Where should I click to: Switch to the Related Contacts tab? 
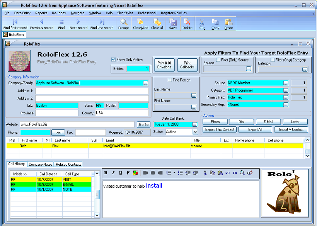[x=68, y=165]
